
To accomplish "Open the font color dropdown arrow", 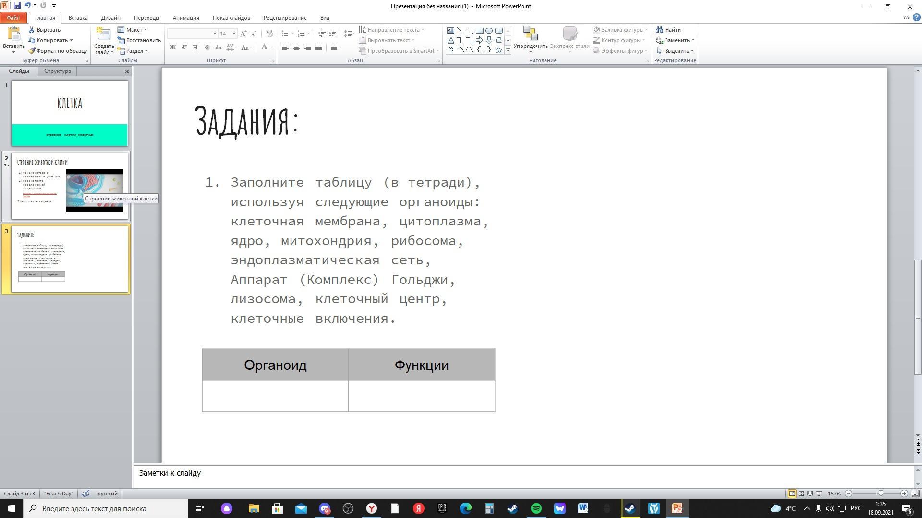I will pos(272,47).
